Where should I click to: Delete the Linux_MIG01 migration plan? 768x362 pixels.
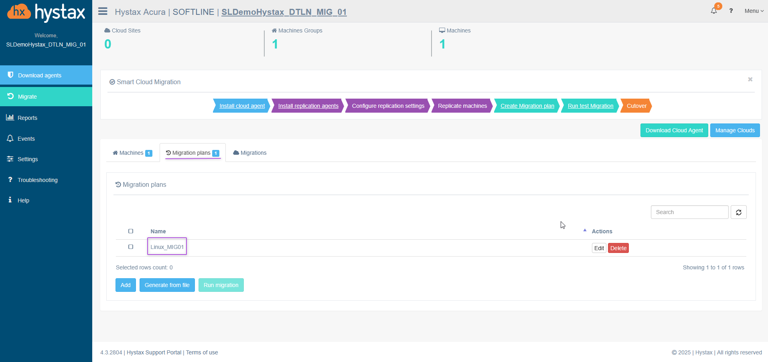618,248
